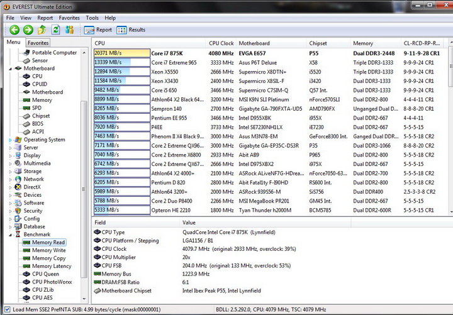
Task: Click the Benchmark hourglass icon
Action: point(18,235)
